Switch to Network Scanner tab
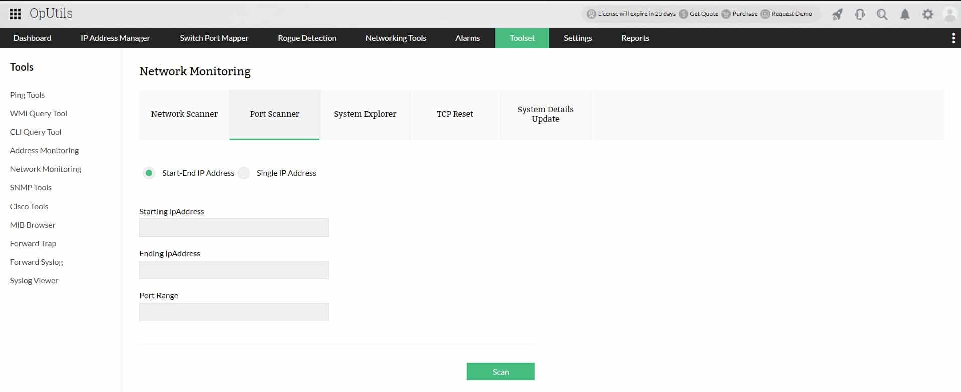Screen dimensions: 961x392 (185, 114)
